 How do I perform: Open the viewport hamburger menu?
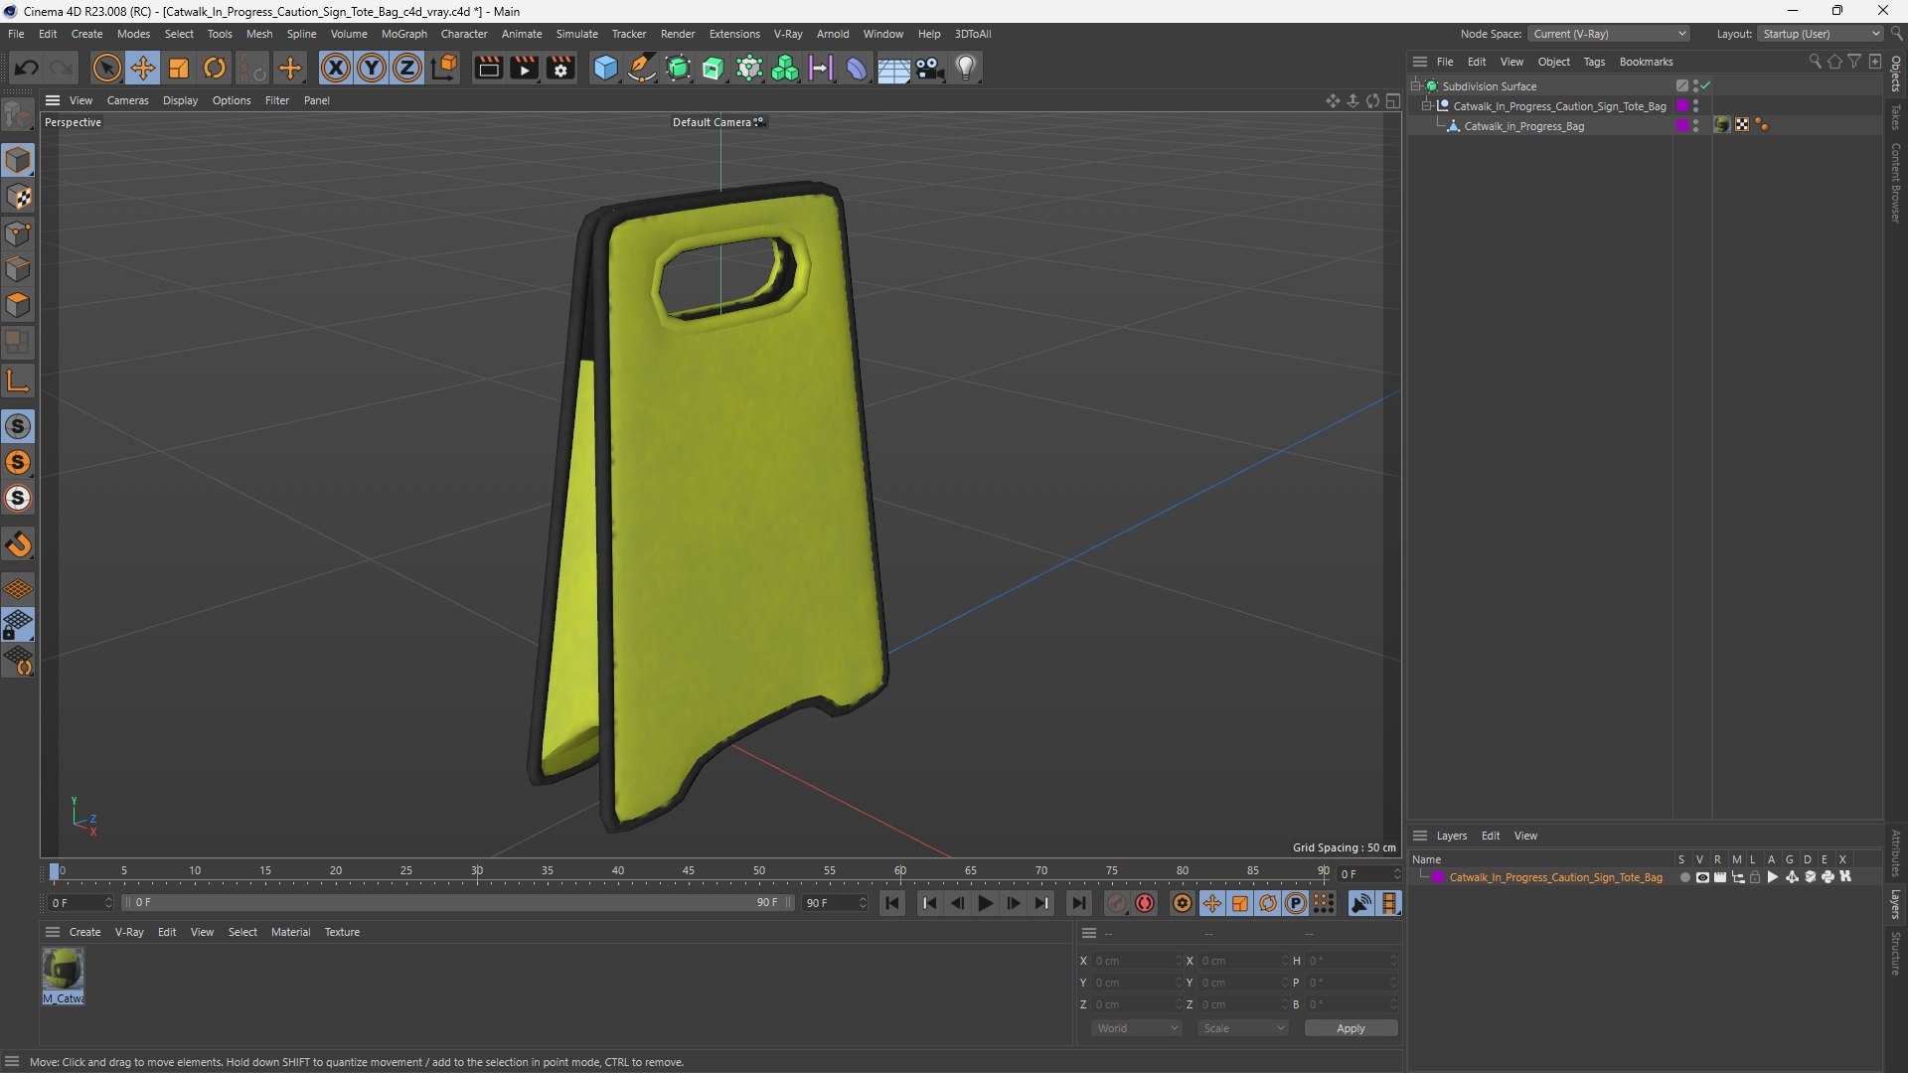(53, 100)
